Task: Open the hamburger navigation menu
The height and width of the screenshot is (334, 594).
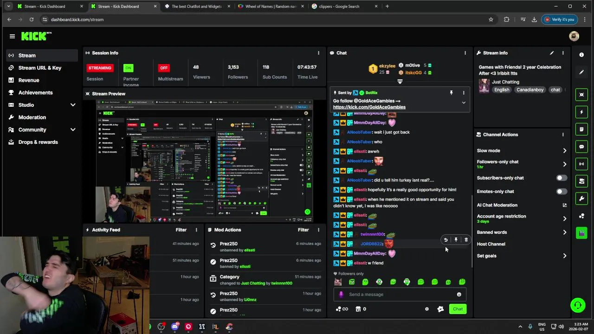Action: click(x=12, y=36)
